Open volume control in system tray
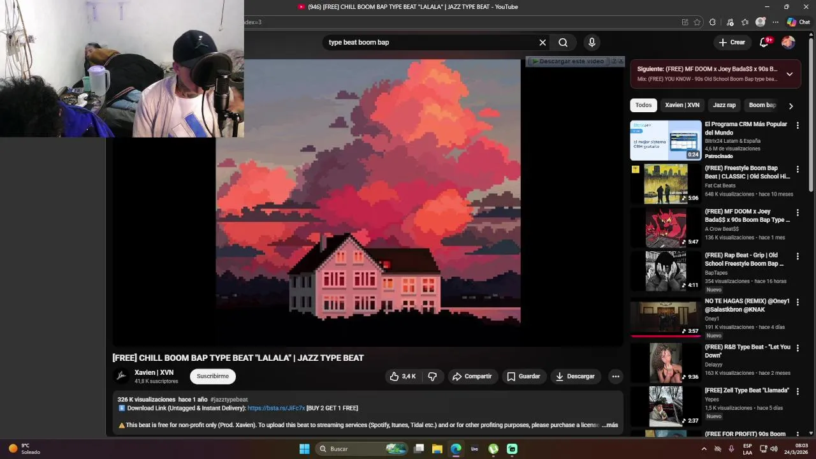Viewport: 816px width, 459px height. pos(774,449)
